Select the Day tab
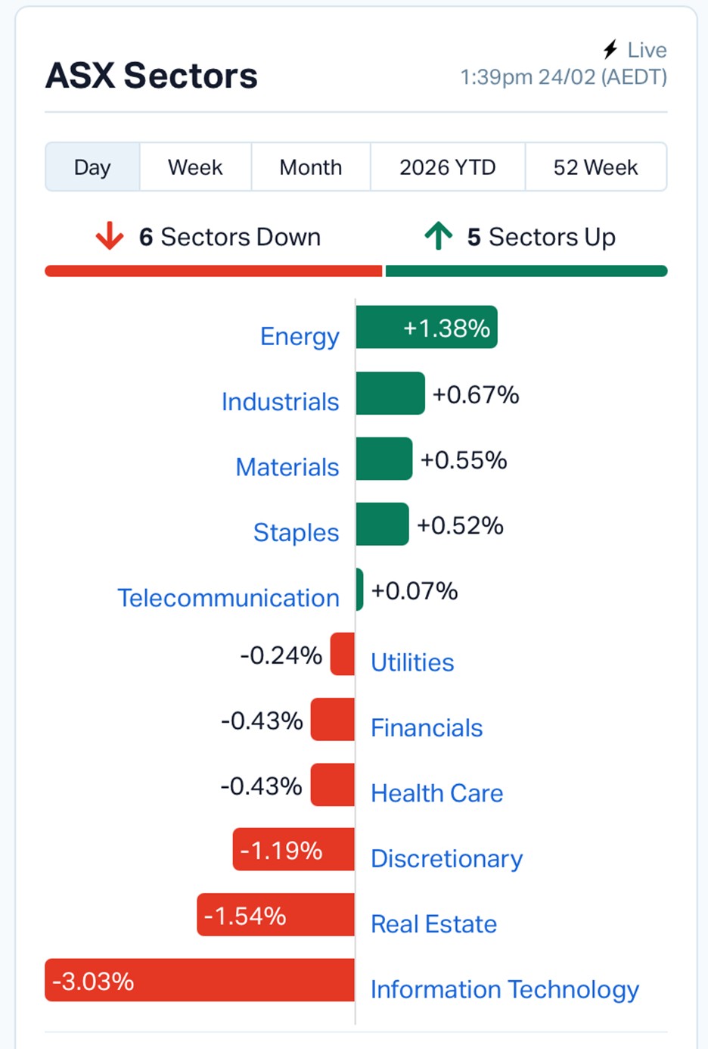The width and height of the screenshot is (708, 1049). [x=92, y=167]
